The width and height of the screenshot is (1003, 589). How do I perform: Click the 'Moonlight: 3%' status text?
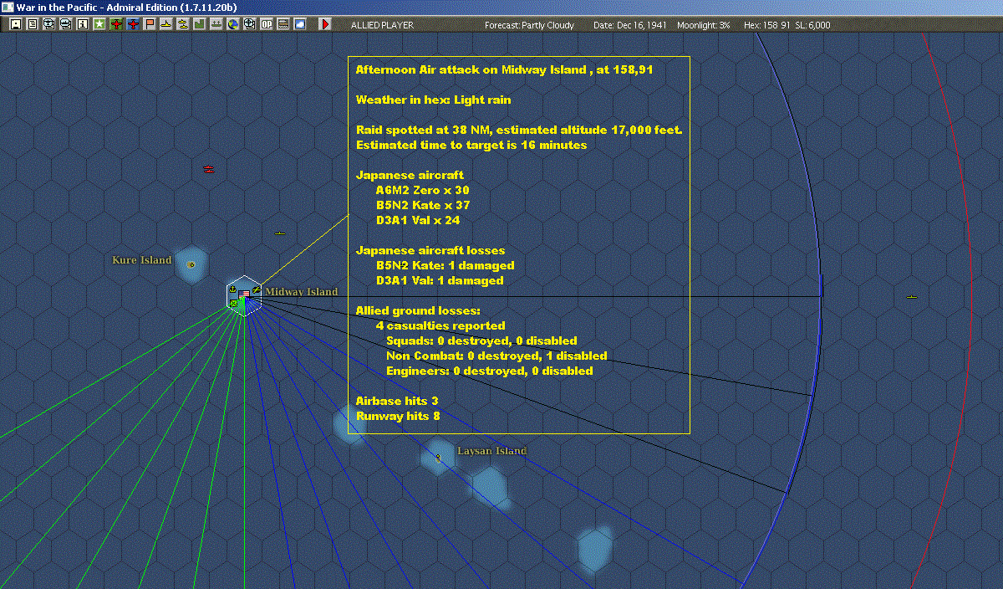pos(704,25)
